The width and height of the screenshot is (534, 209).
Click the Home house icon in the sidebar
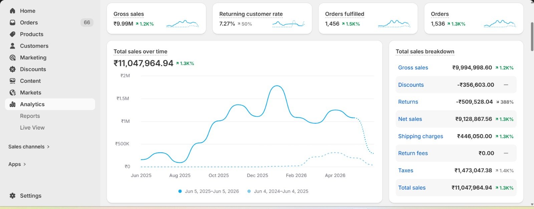(x=13, y=11)
